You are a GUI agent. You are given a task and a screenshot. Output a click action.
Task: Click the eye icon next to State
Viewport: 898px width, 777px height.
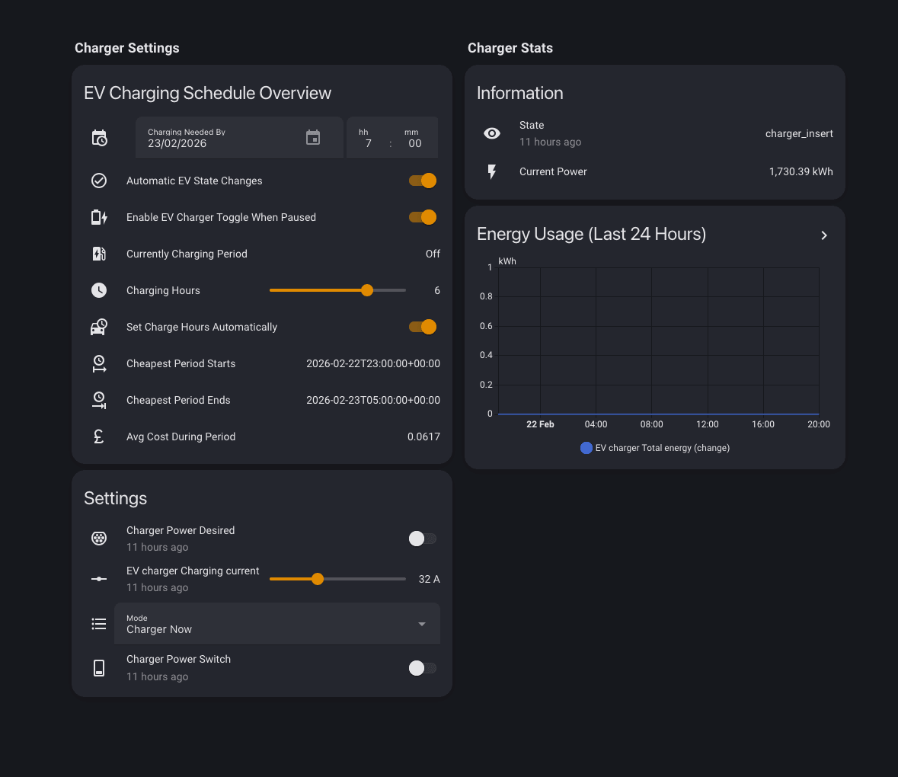(492, 133)
